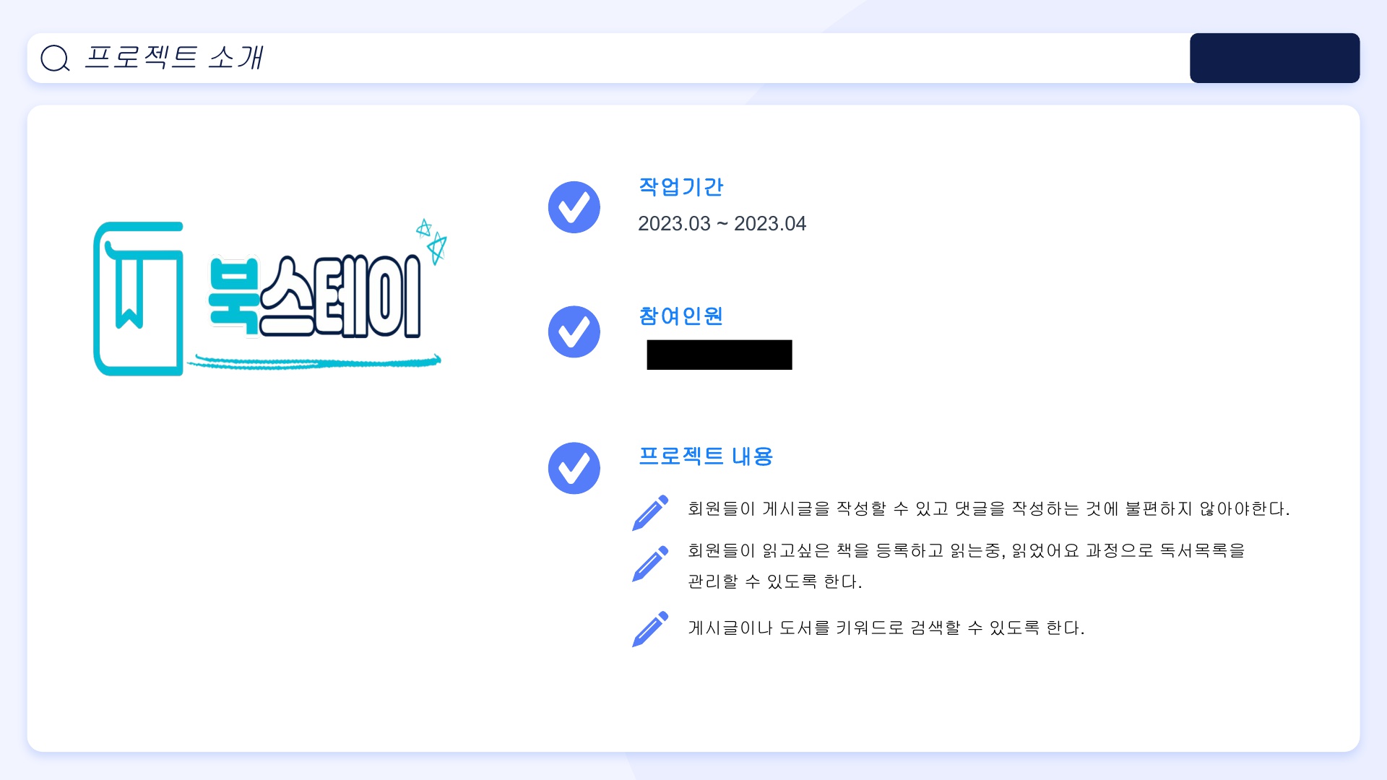The image size is (1387, 780).
Task: Click the star doodles above the logo
Action: (433, 241)
